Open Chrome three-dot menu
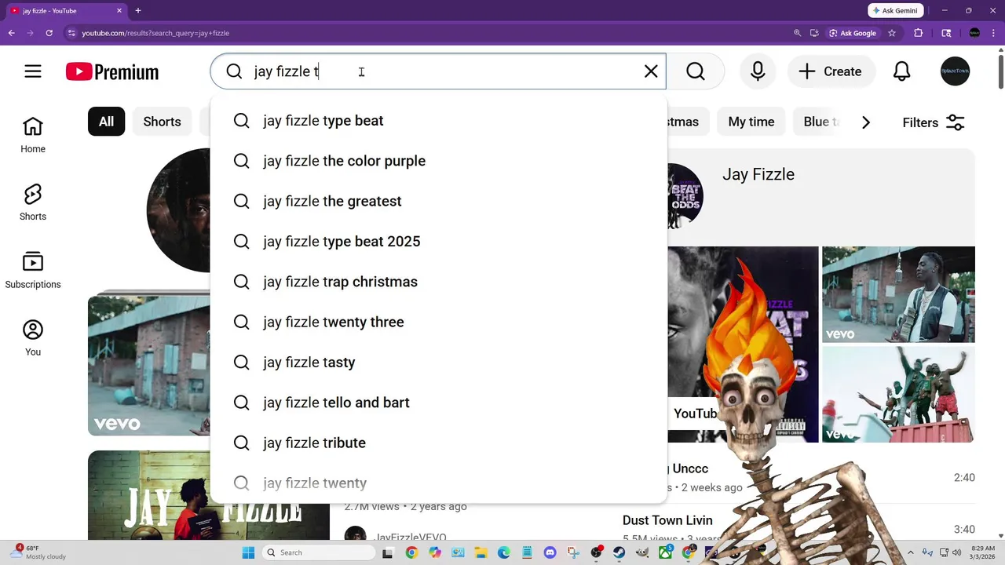Screen dimensions: 1005x565 [994, 33]
